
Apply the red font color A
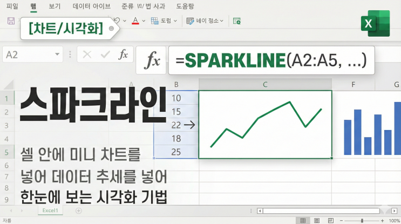pyautogui.click(x=135, y=21)
